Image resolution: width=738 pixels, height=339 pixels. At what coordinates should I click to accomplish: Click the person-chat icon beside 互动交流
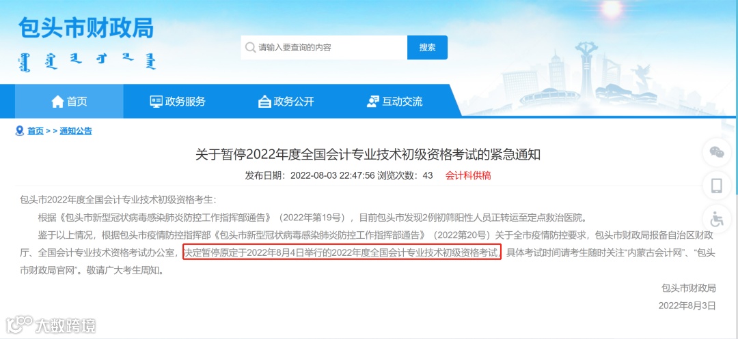pos(373,102)
